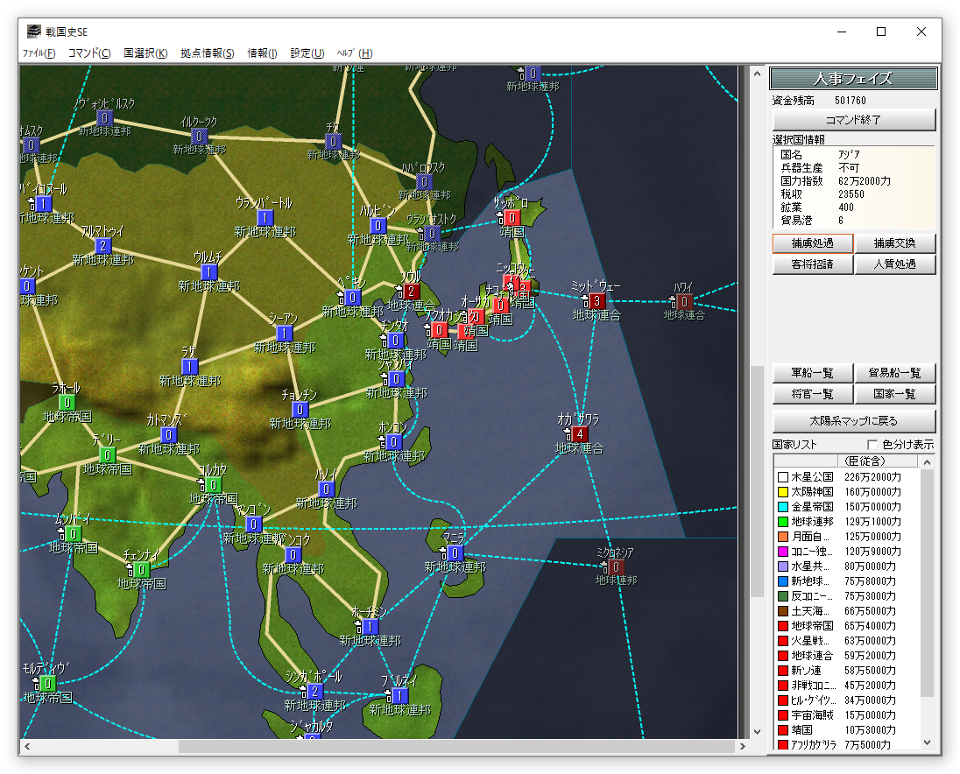Screen dimensions: 960x774
Task: Select the ラサ base marker
Action: point(190,367)
